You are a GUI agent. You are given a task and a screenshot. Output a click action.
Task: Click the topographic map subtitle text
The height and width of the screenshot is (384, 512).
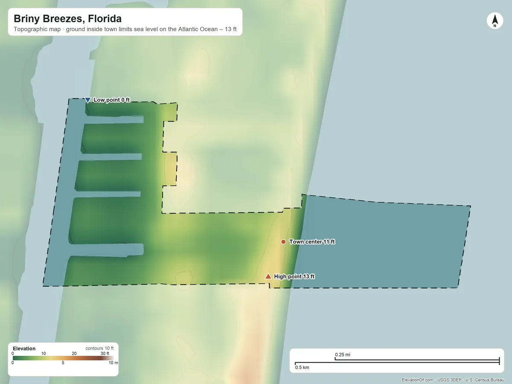pyautogui.click(x=125, y=30)
